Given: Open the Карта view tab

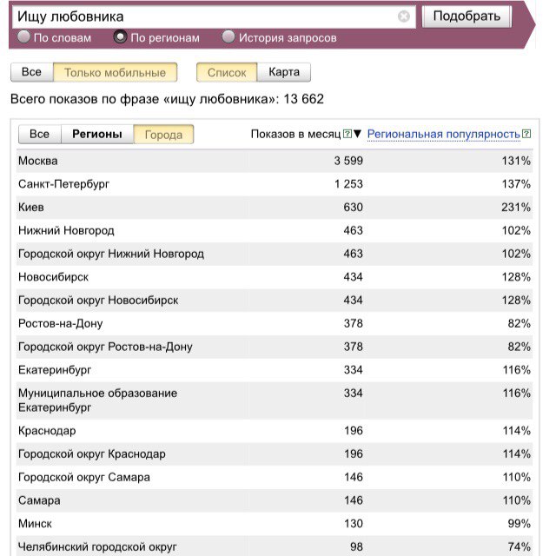Looking at the screenshot, I should click(x=284, y=73).
